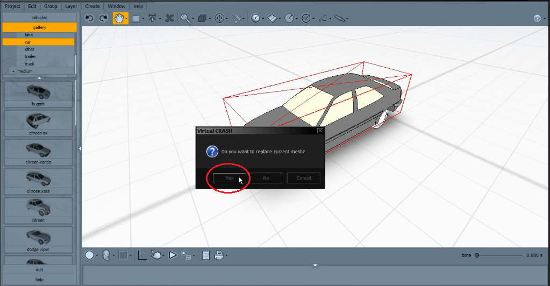Click the human head icon

pyautogui.click(x=106, y=255)
